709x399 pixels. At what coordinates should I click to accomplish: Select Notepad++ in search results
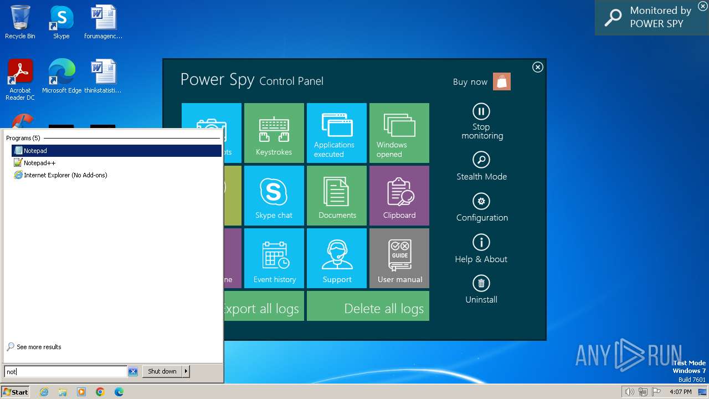tap(116, 163)
